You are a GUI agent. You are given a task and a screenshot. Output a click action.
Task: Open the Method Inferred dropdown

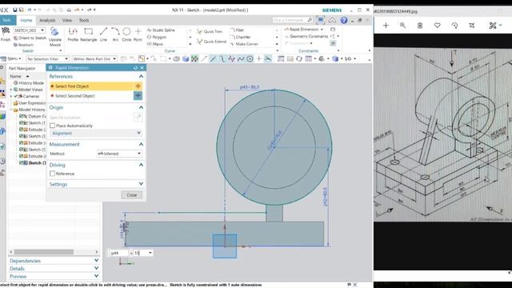[x=119, y=154]
